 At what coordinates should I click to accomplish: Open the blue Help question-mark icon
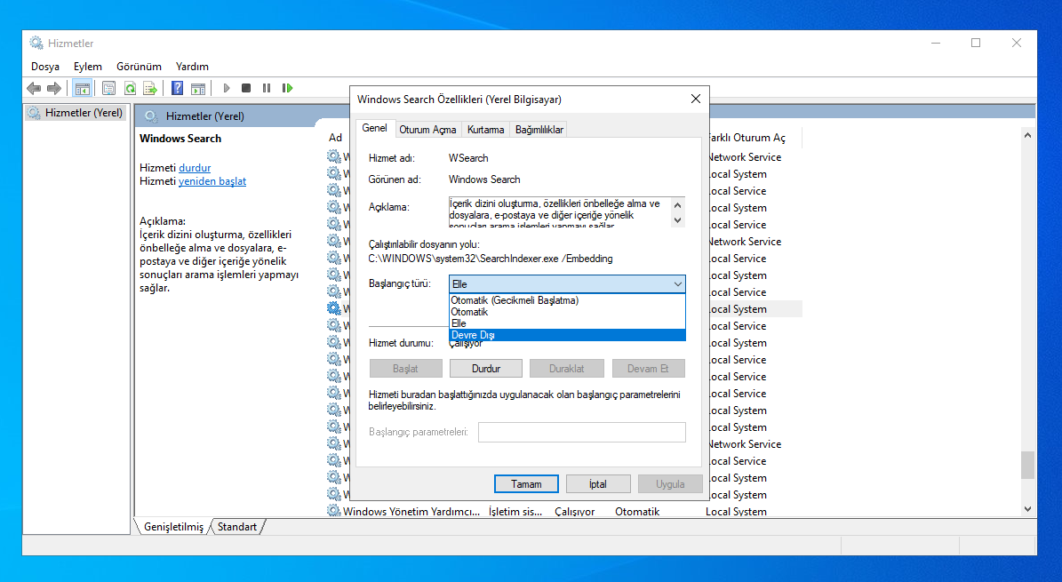[177, 88]
